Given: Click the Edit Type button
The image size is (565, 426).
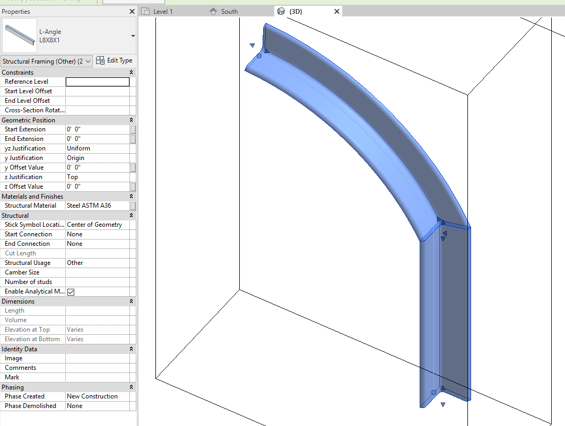Looking at the screenshot, I should coord(114,60).
